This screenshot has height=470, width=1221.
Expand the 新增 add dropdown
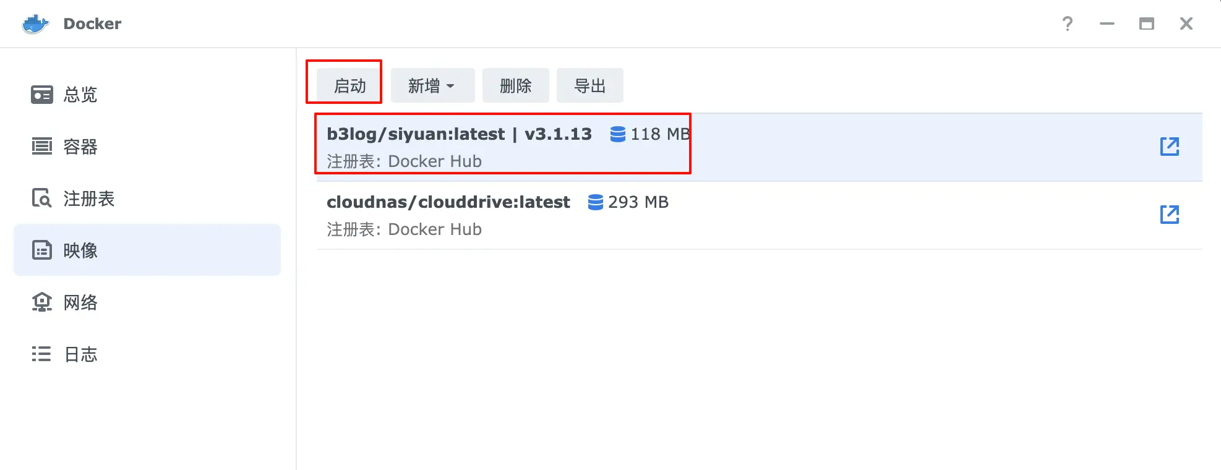pos(432,85)
